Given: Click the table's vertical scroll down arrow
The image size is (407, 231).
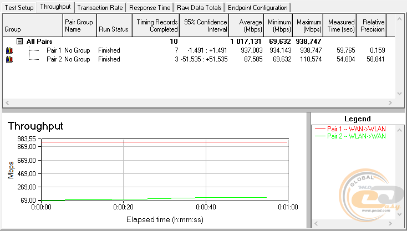Looking at the screenshot, I should 399,94.
